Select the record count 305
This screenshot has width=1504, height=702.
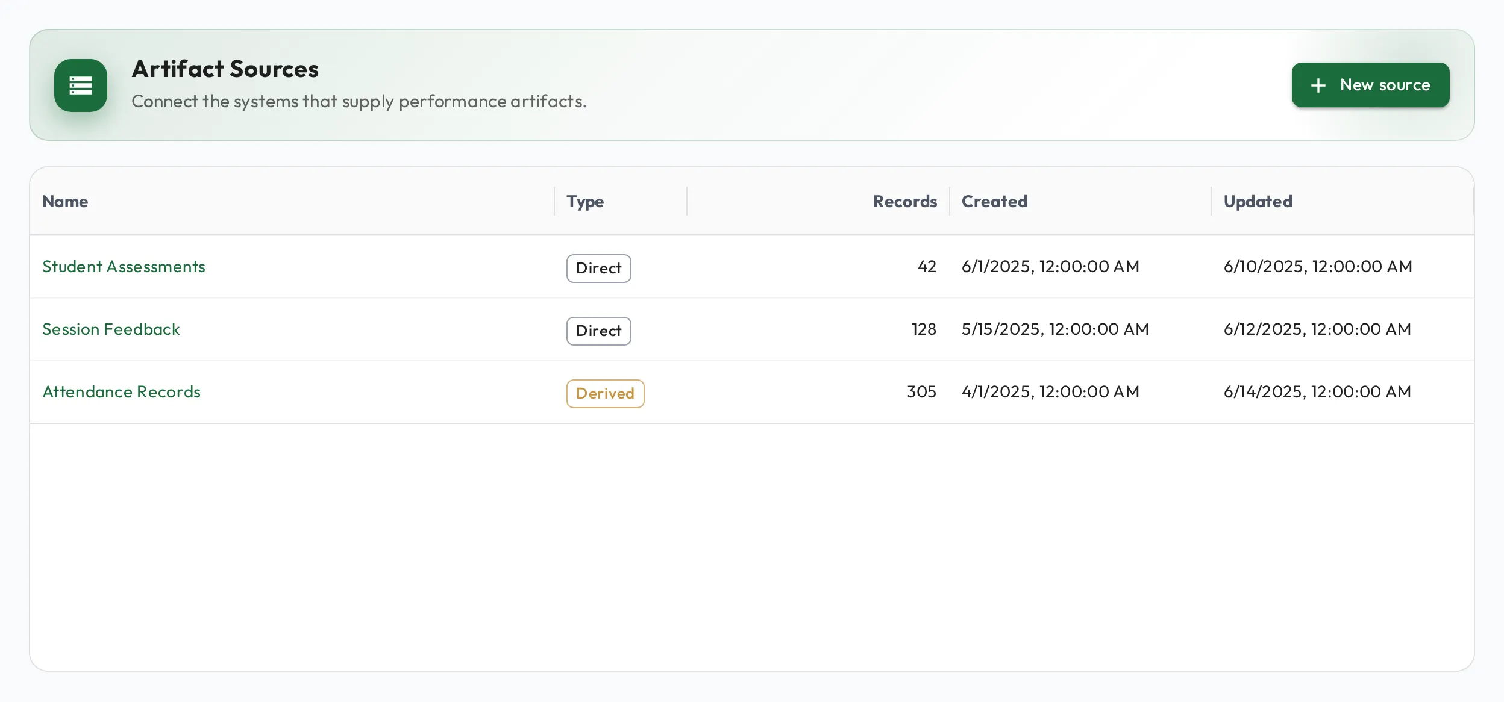click(921, 391)
